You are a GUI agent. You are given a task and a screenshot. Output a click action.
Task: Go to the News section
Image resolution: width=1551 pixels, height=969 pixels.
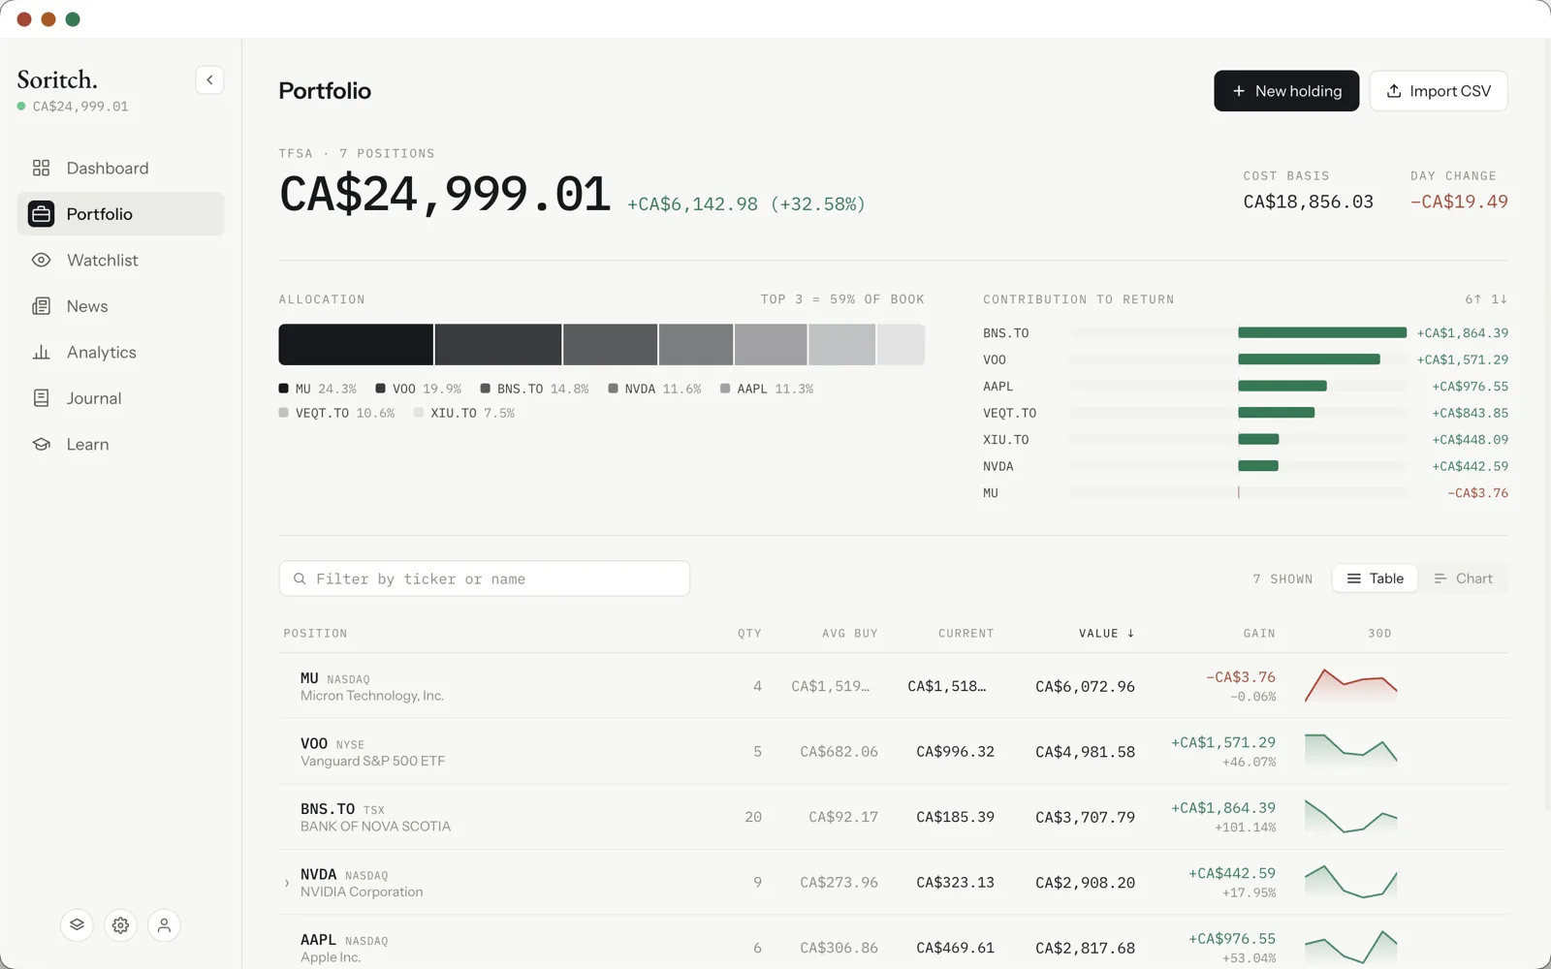point(120,306)
